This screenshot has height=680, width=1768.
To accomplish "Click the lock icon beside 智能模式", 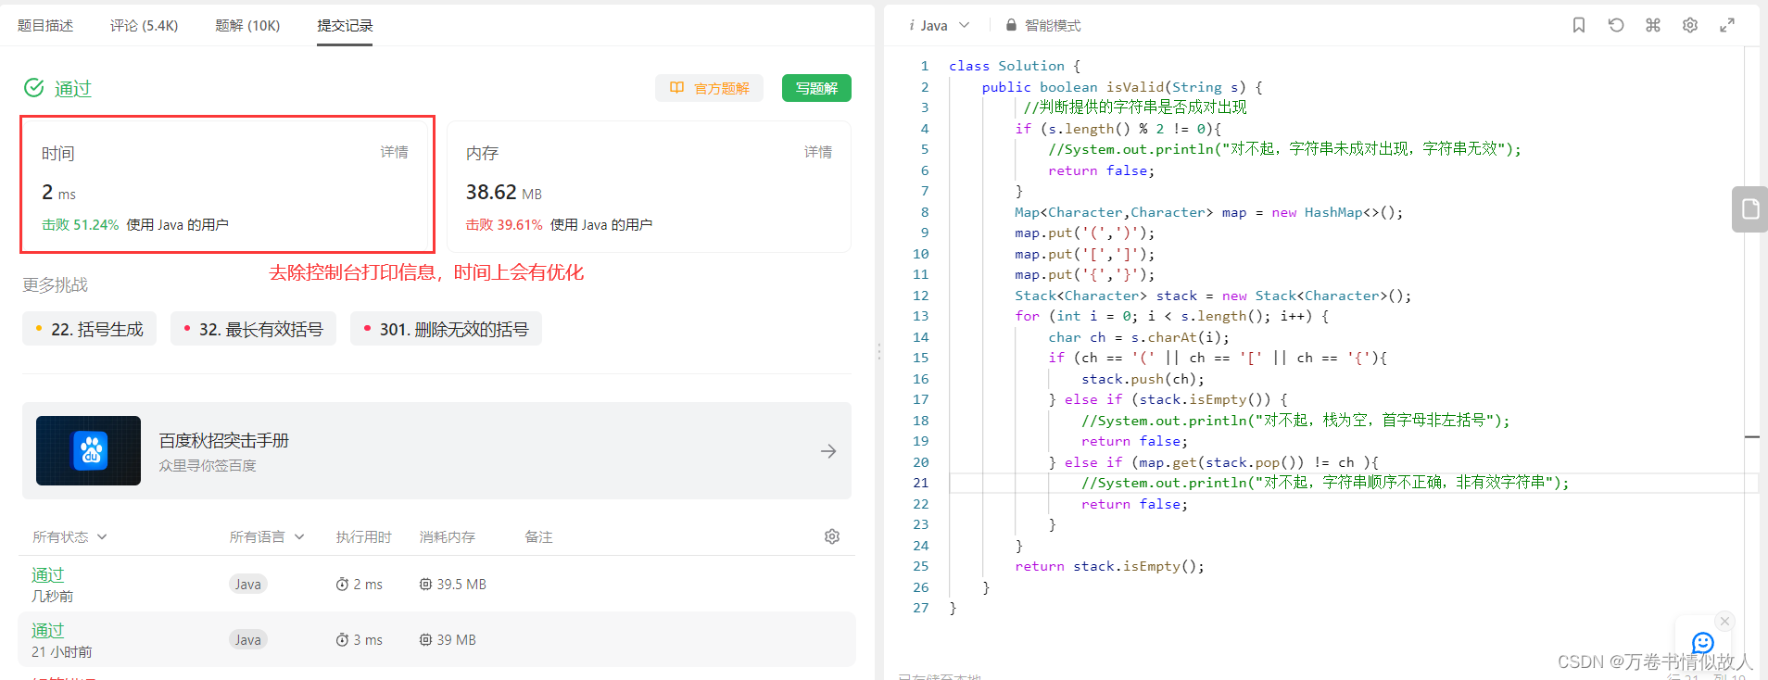I will 1011,25.
